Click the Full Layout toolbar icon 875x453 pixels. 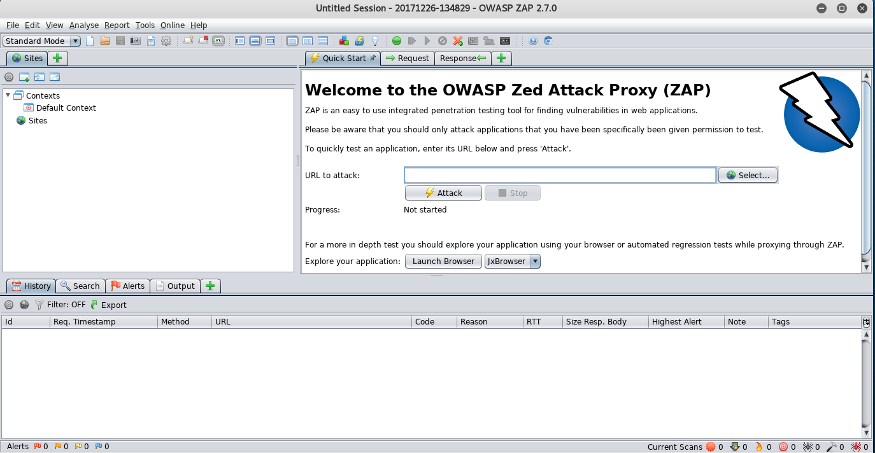click(x=271, y=41)
